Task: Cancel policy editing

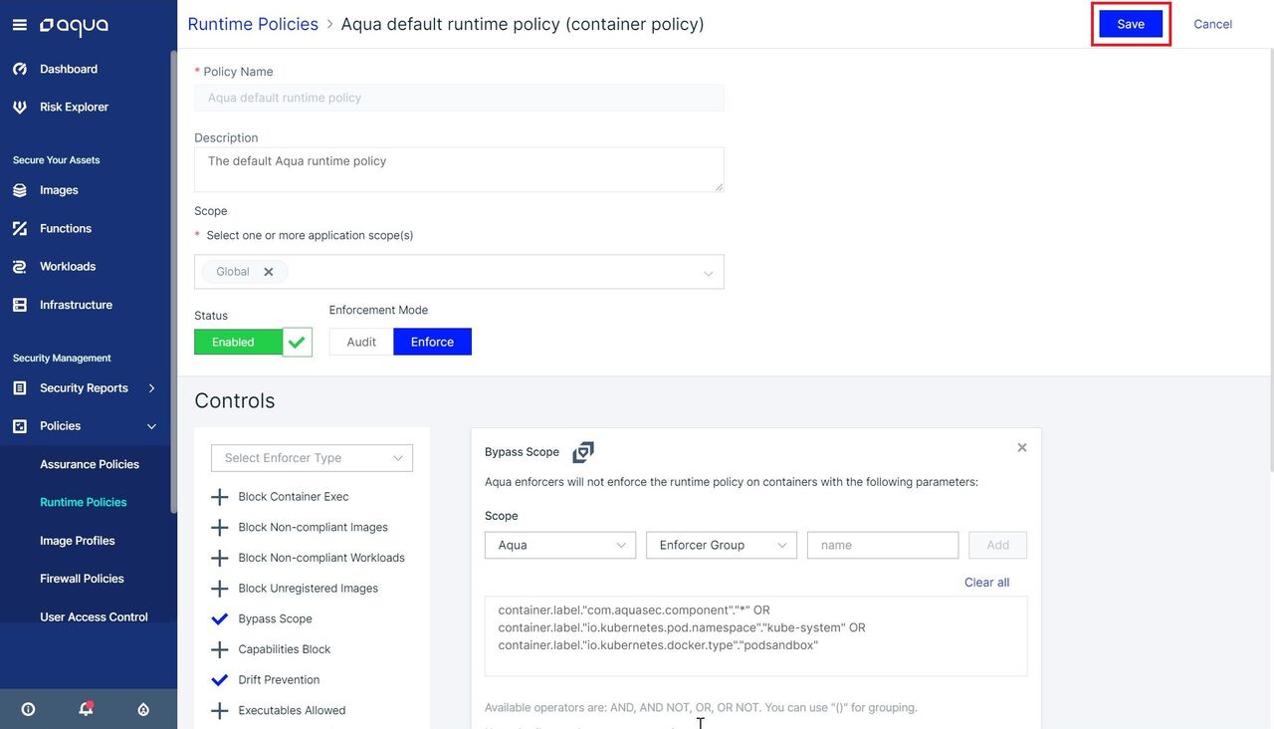Action: (x=1212, y=24)
